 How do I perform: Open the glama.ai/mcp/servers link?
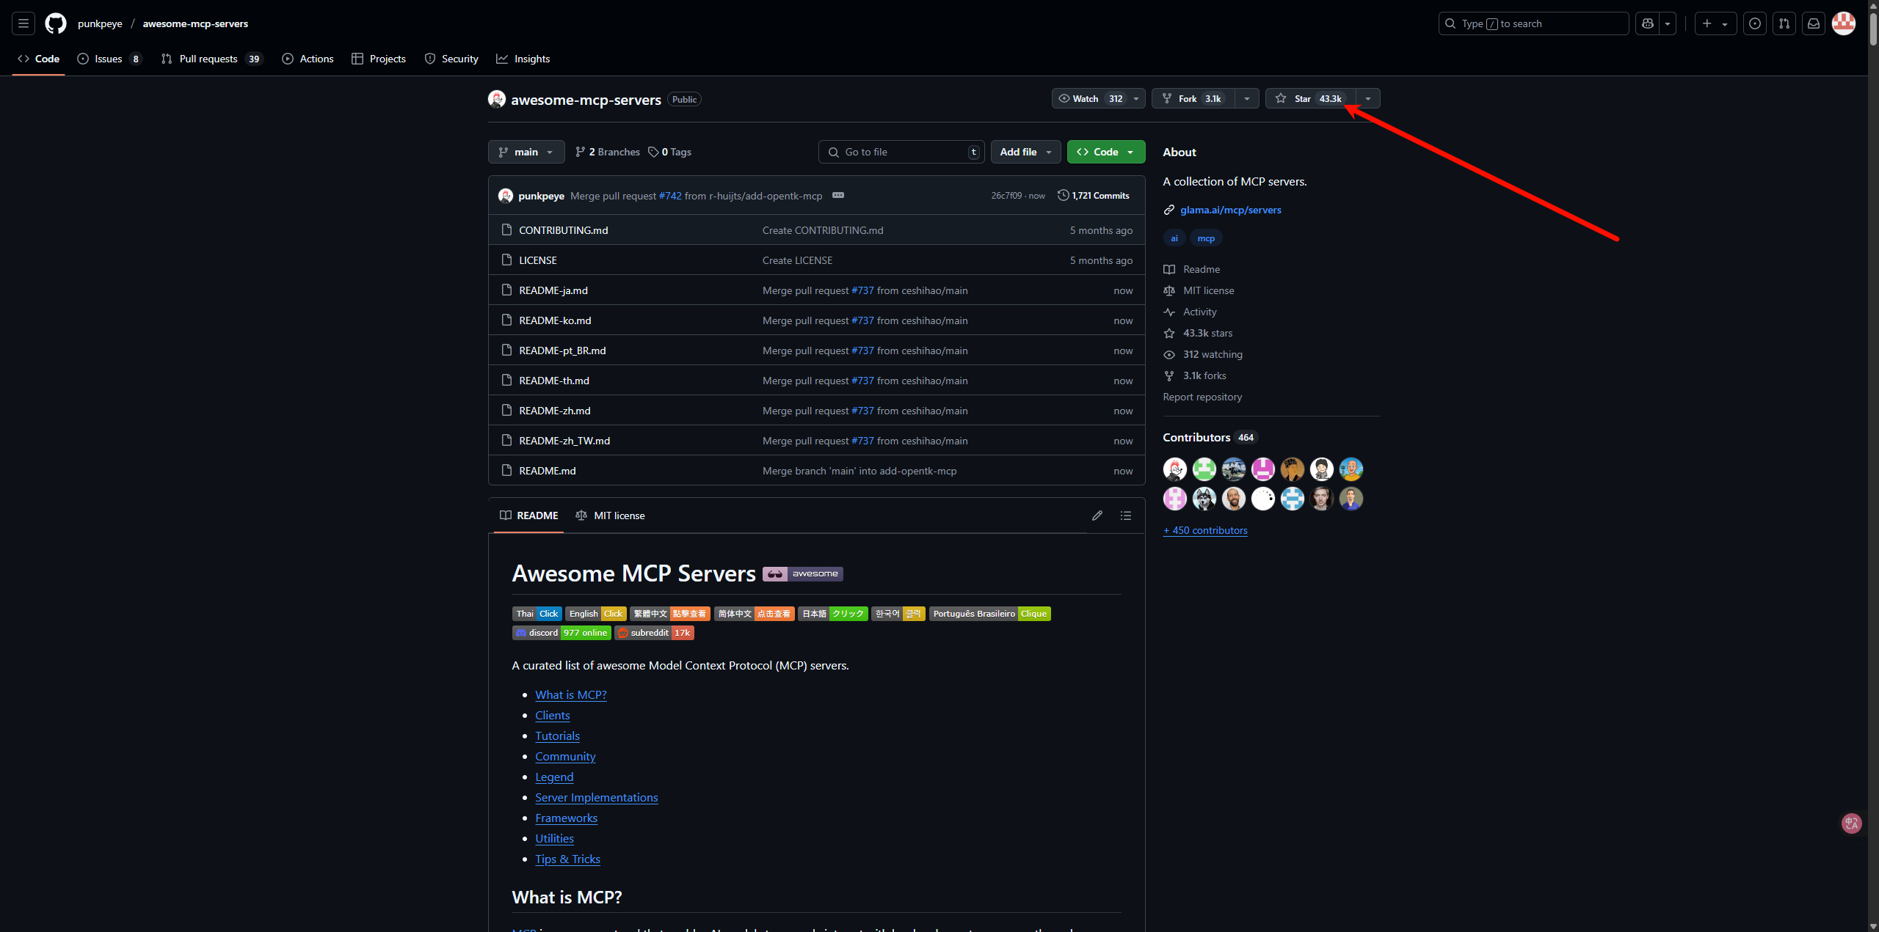click(x=1231, y=210)
